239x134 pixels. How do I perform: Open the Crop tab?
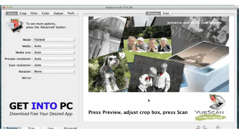(x=23, y=13)
